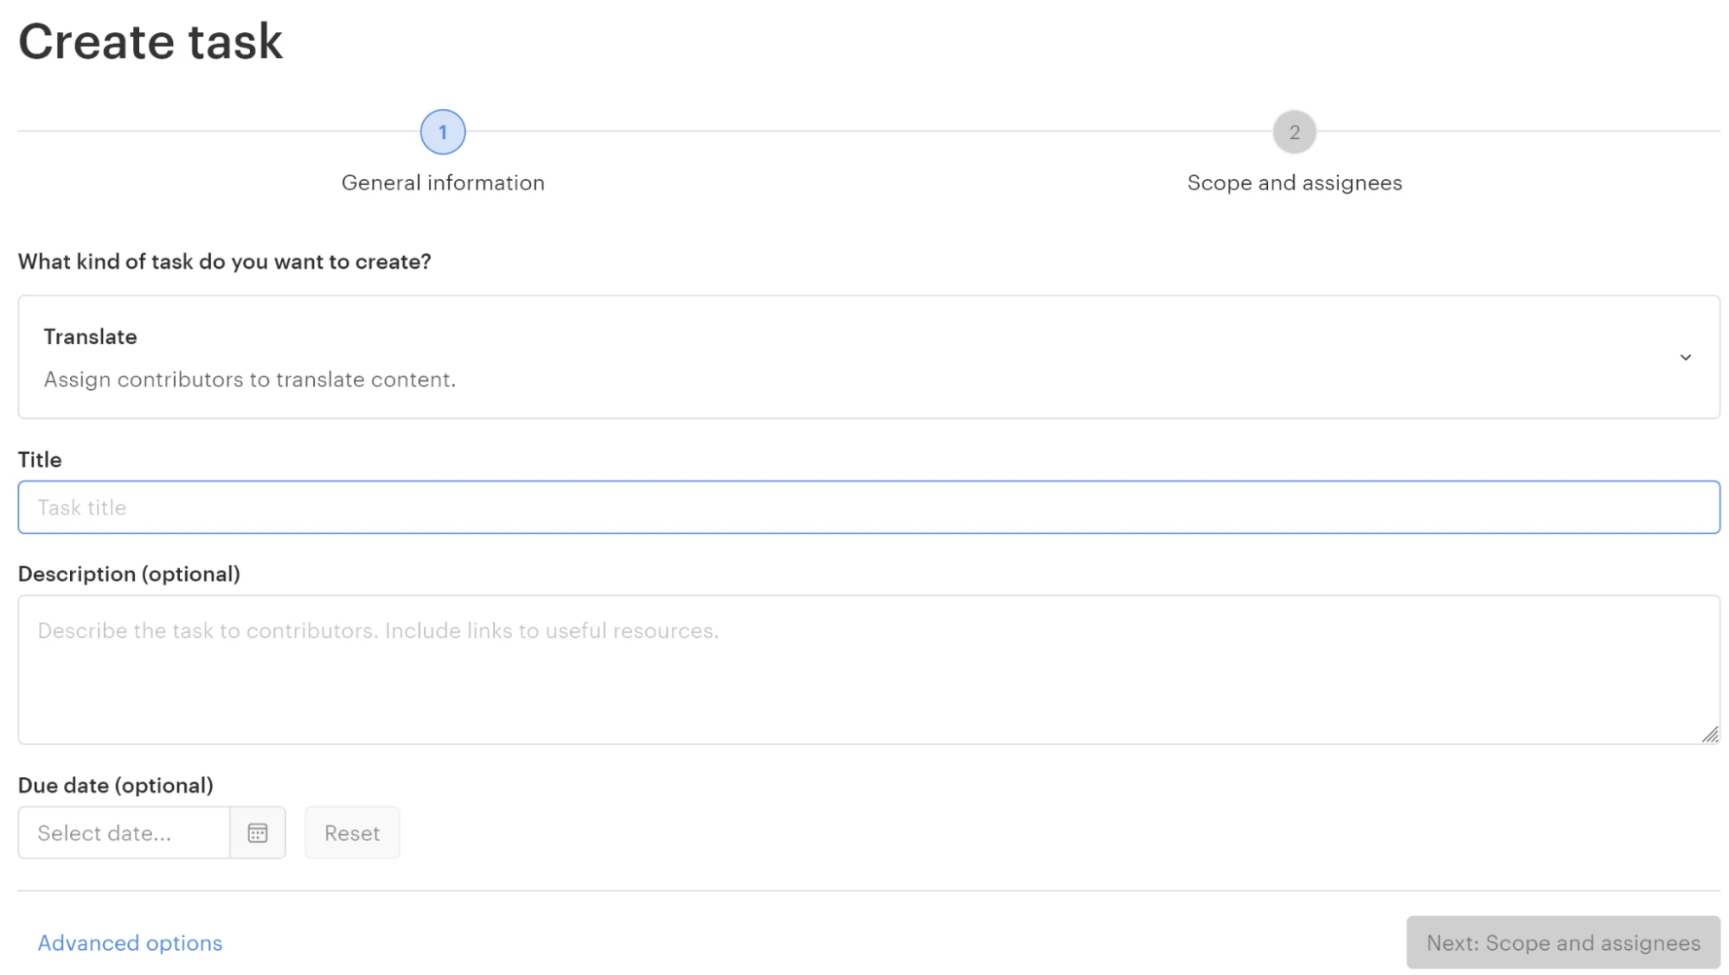This screenshot has height=975, width=1729.
Task: Click 'What kind of task' question label
Action: click(x=224, y=261)
